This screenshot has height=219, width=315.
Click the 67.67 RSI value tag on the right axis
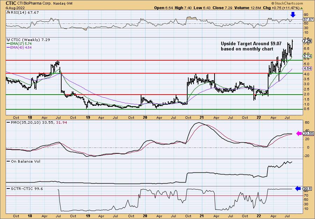pos(308,20)
